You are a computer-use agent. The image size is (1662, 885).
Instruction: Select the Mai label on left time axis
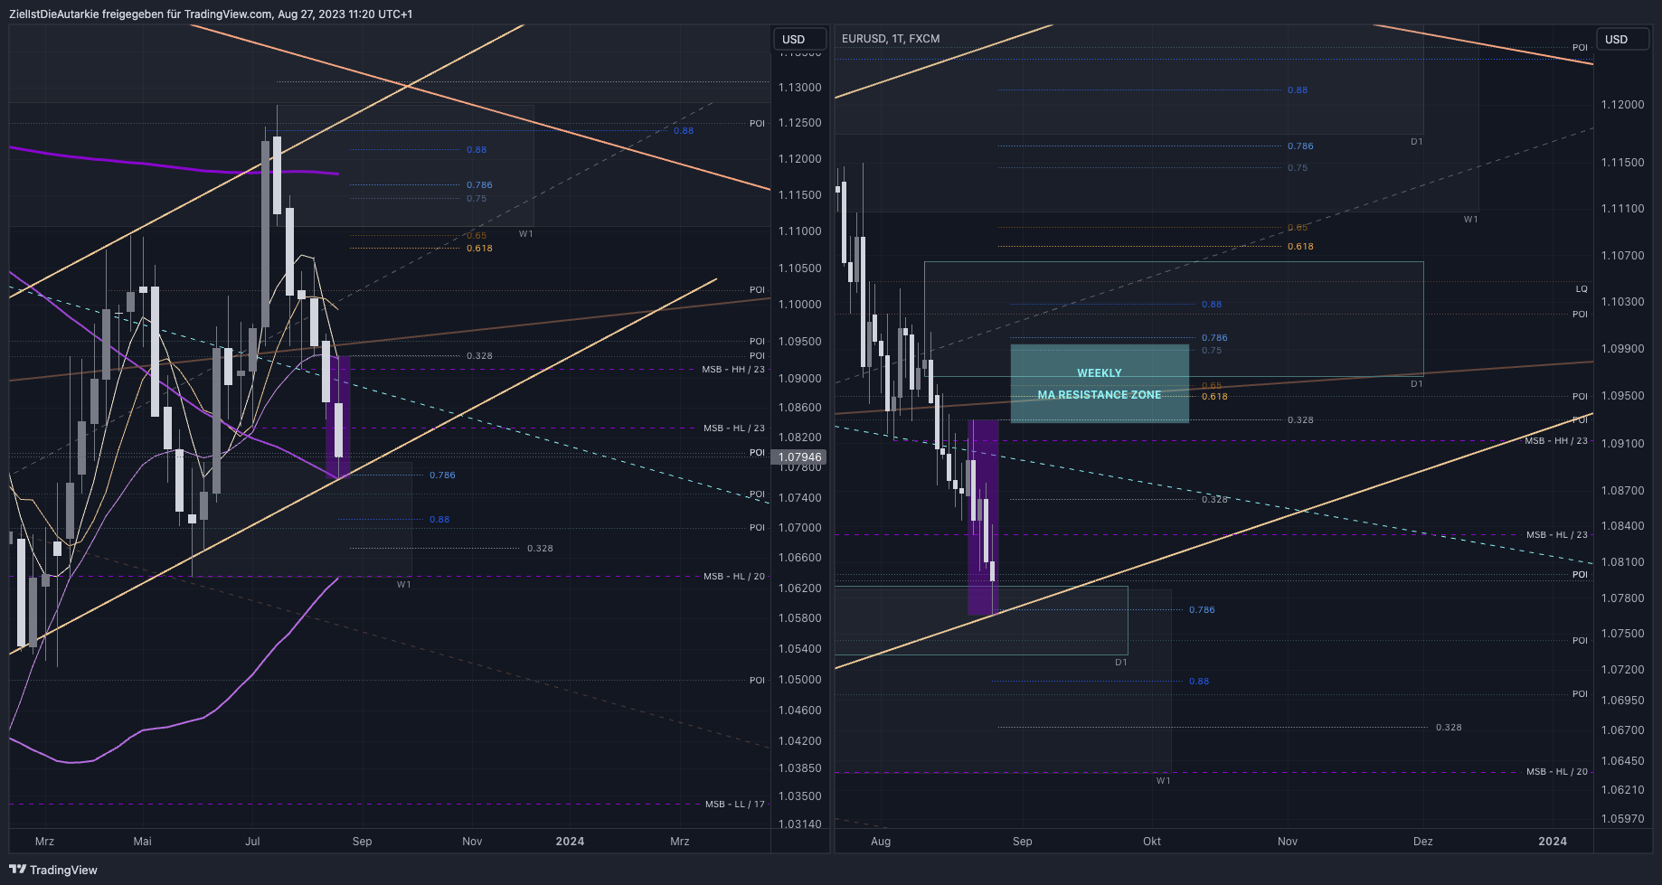142,841
